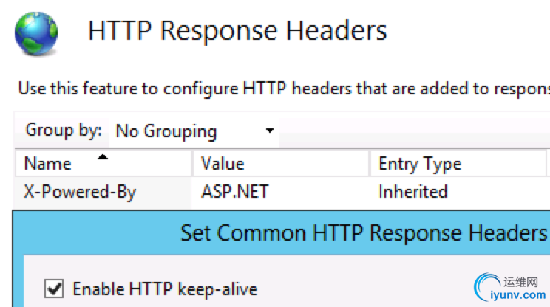The width and height of the screenshot is (550, 307).
Task: Click the HTTP Response Headers page title
Action: coord(237,31)
